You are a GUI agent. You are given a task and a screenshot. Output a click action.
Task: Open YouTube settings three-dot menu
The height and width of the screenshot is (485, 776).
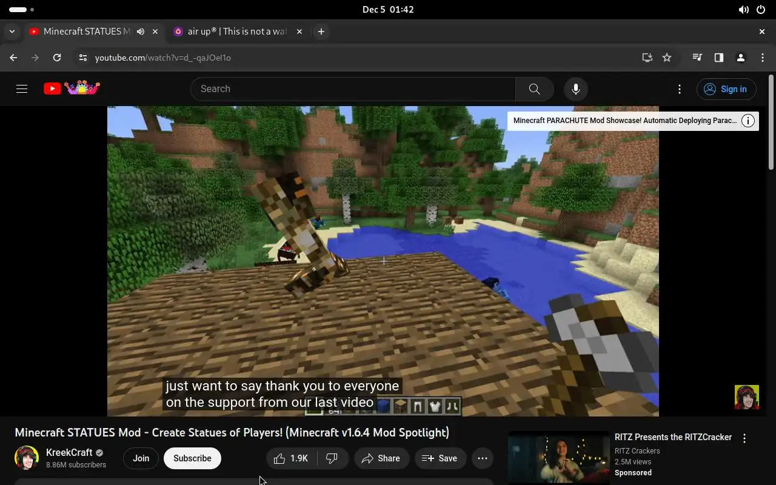[680, 89]
